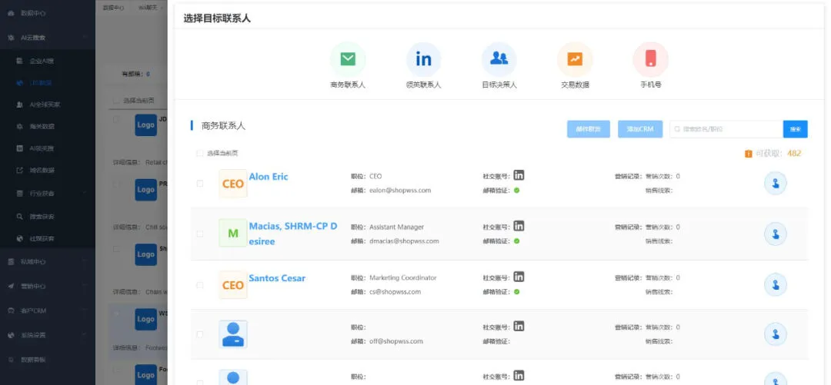Image resolution: width=831 pixels, height=385 pixels.
Task: Expand the 行业获客 sidebar chevron
Action: click(x=85, y=194)
